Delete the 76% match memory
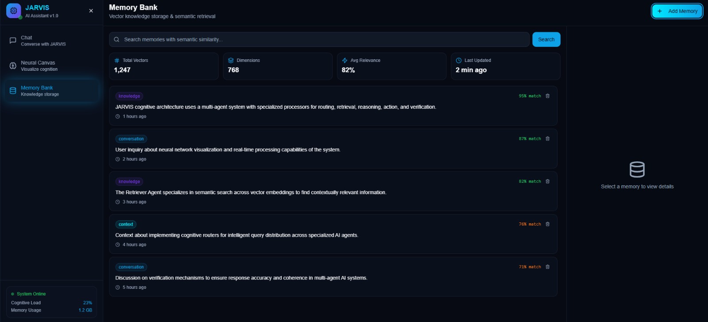Image resolution: width=708 pixels, height=322 pixels. [547, 224]
